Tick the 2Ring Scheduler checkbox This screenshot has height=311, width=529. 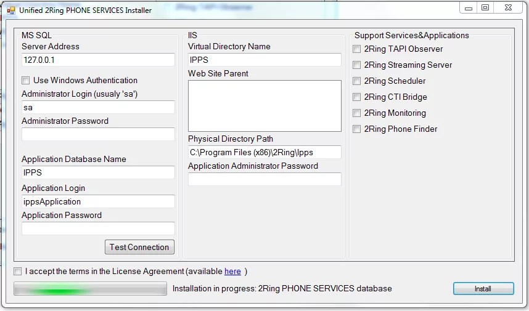coord(356,81)
